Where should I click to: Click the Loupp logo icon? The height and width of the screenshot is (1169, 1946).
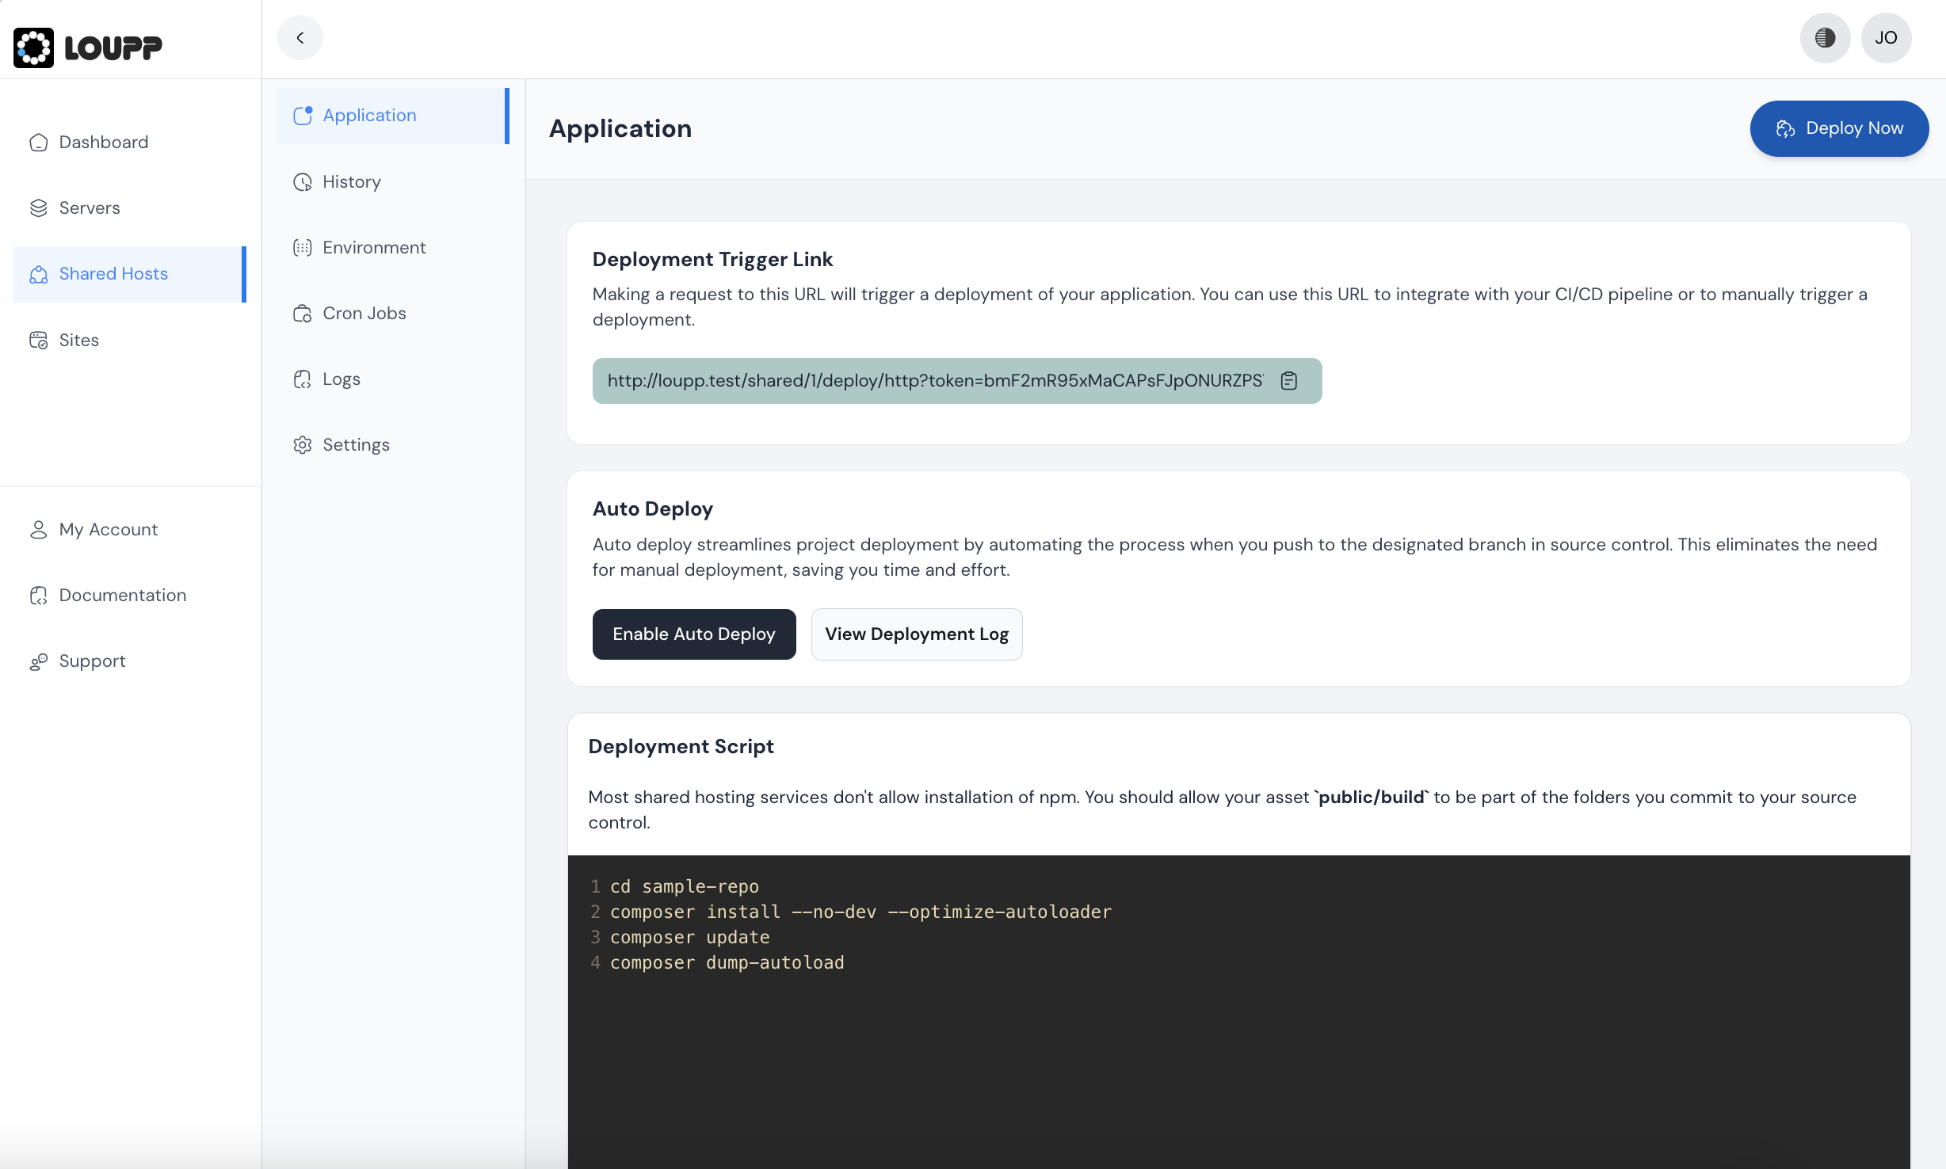click(x=33, y=48)
